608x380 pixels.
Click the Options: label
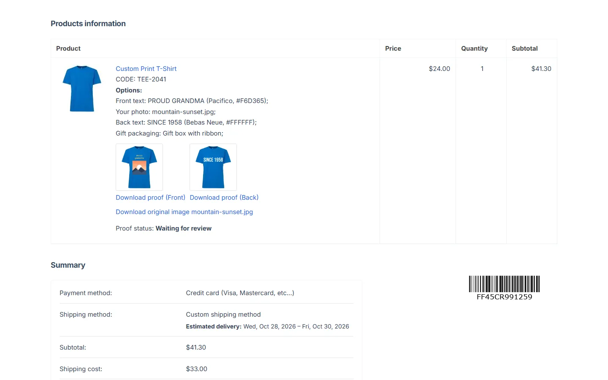[x=129, y=90]
